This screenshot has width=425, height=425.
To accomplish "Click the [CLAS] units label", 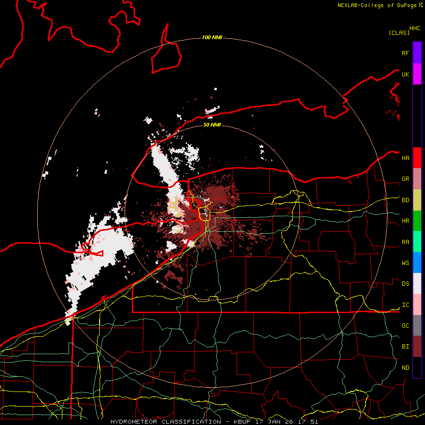I will (x=399, y=33).
